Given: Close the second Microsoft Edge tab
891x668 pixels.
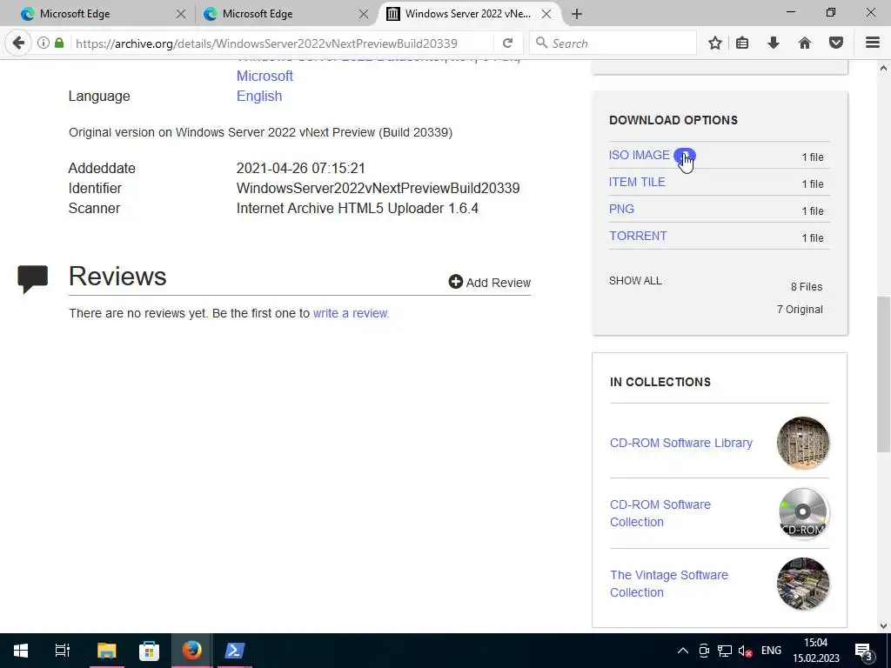Looking at the screenshot, I should (x=364, y=14).
